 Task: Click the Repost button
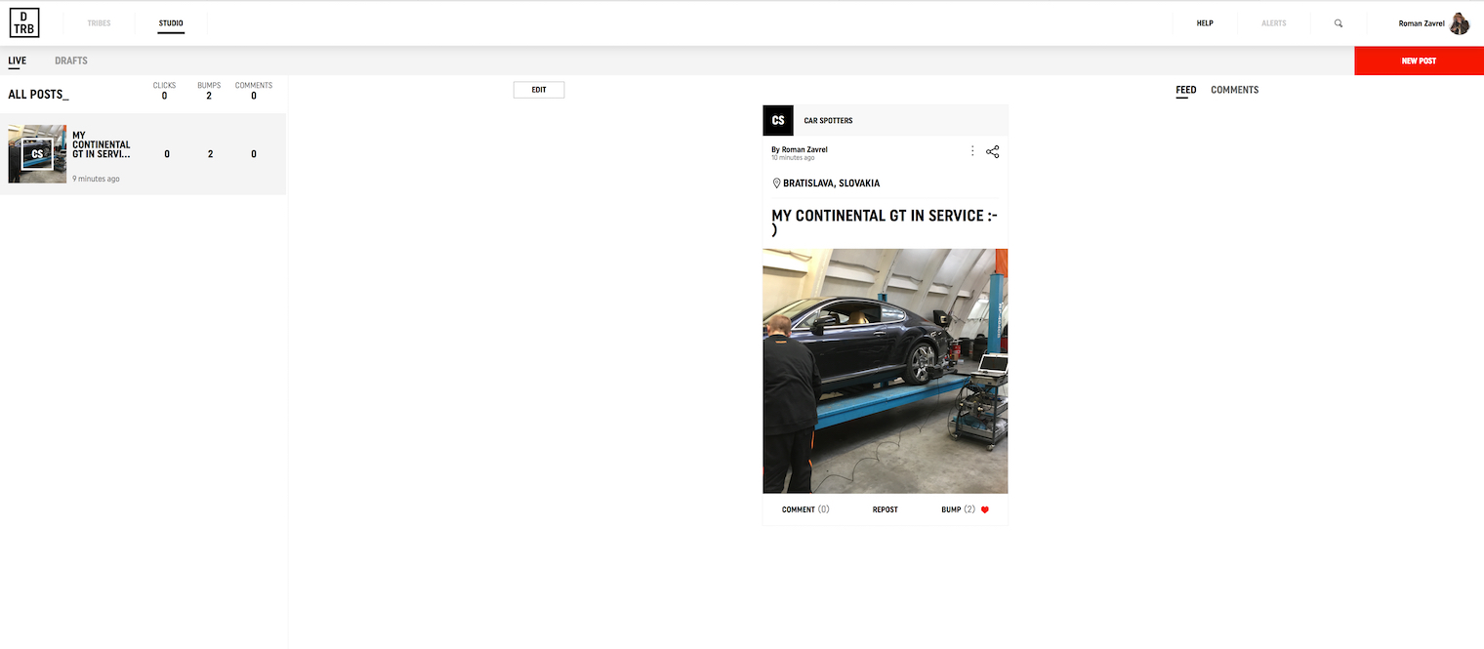[x=886, y=509]
